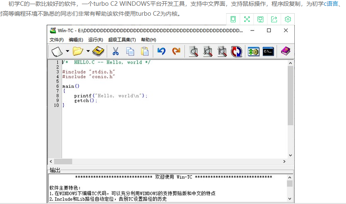Click the green settings gear icon
Viewport: 346px width, 204px height.
coord(288,19)
